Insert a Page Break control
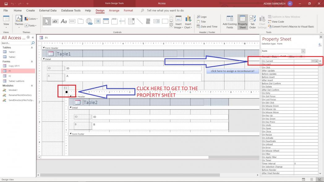Screen dimensions: 324x182 click(123, 21)
